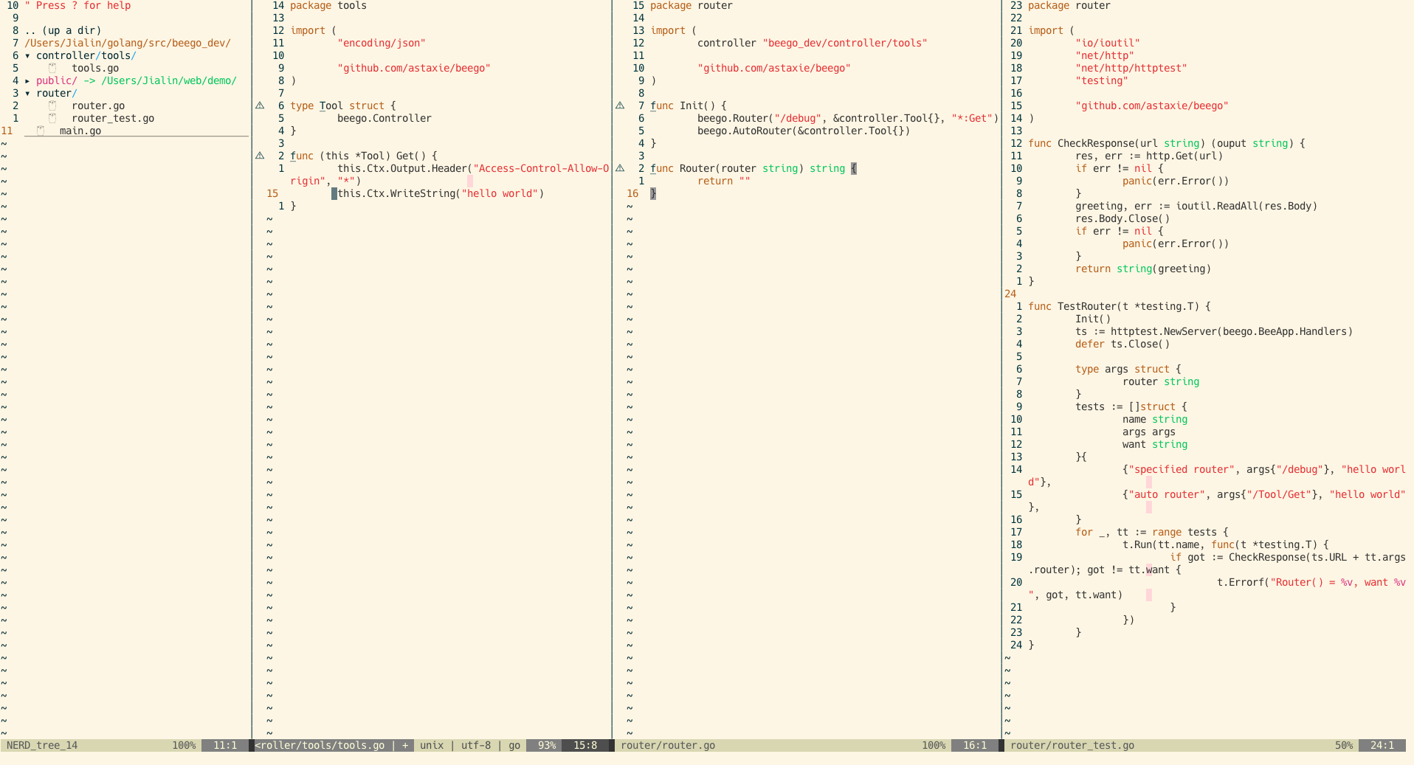Click the '/Users/Jialin/golang/src/beego_dev/' root path
Viewport: 1414px width, 765px height.
coord(128,43)
